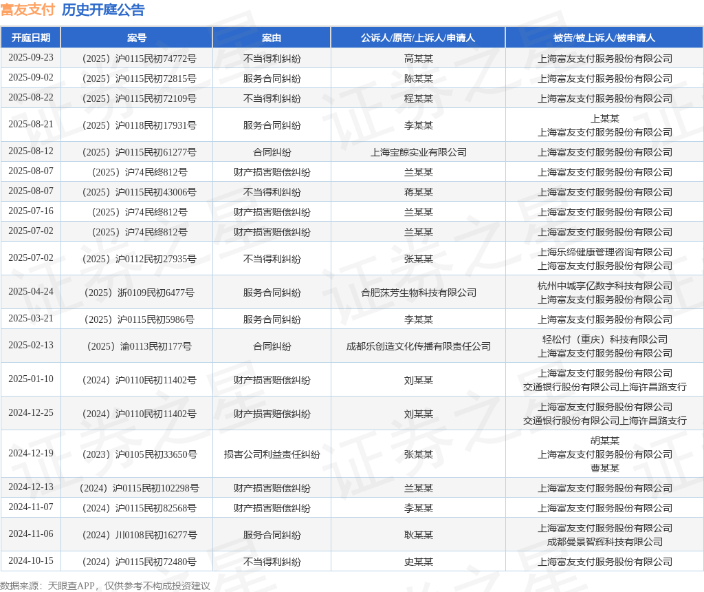Select the date 2025-08-12
This screenshot has height=592, width=704.
pos(30,151)
